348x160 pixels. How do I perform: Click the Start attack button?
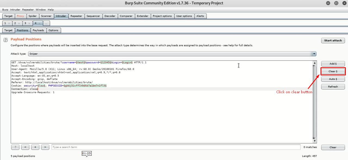333,40
